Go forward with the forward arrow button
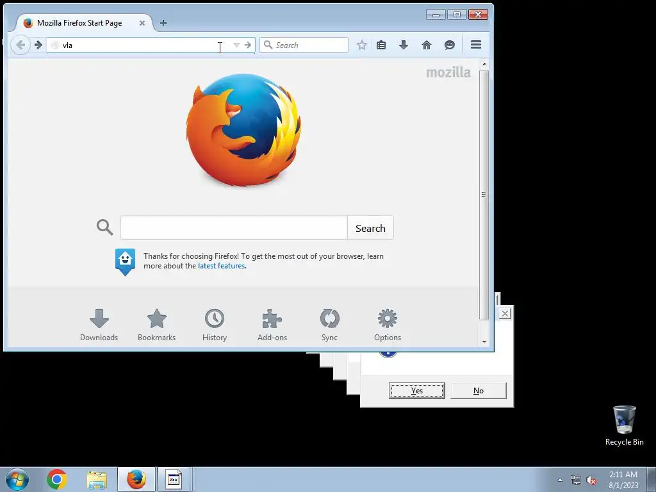This screenshot has width=656, height=492. coord(38,45)
